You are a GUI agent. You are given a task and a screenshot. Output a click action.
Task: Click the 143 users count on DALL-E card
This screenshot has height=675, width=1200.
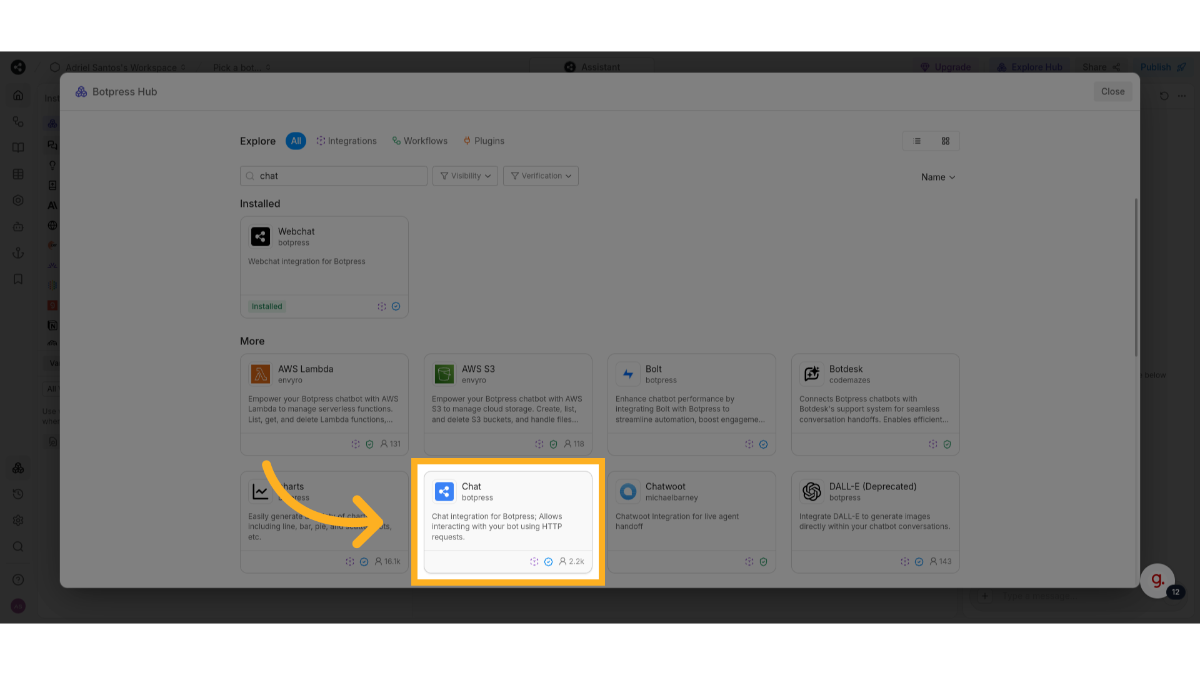click(941, 561)
